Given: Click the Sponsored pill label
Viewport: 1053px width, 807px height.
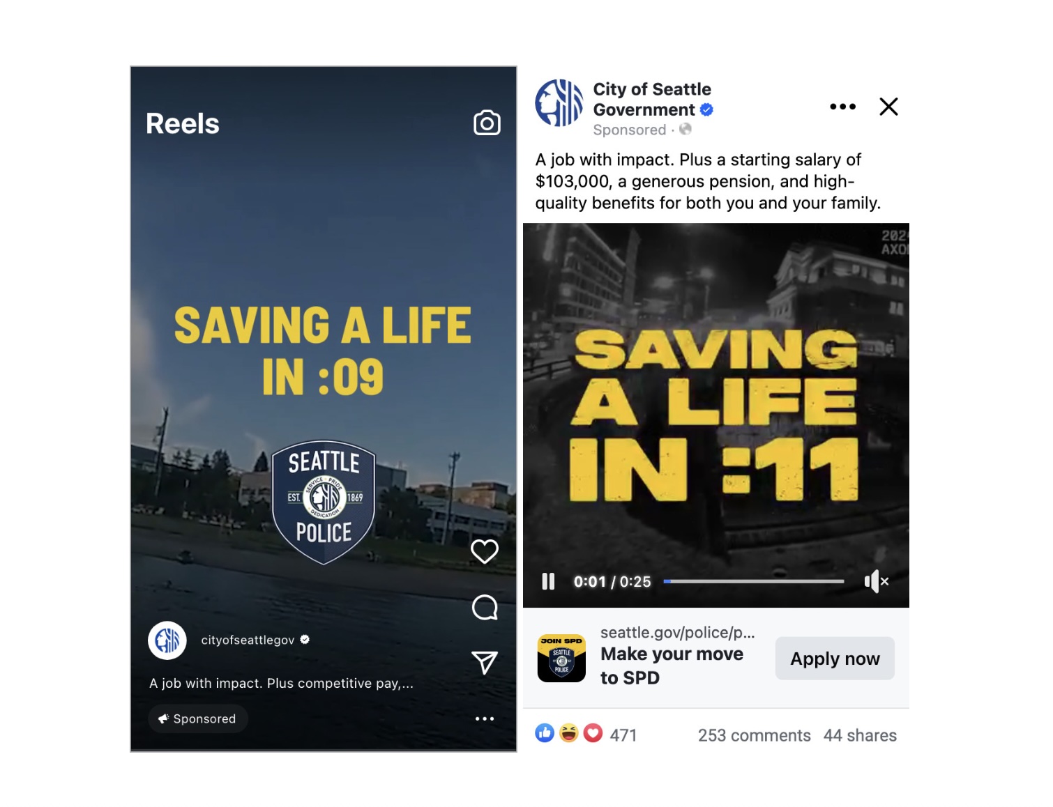Looking at the screenshot, I should [198, 718].
